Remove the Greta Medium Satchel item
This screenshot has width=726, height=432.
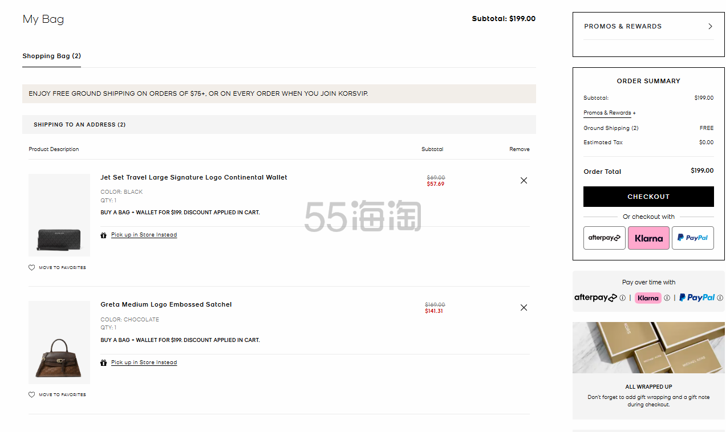524,307
